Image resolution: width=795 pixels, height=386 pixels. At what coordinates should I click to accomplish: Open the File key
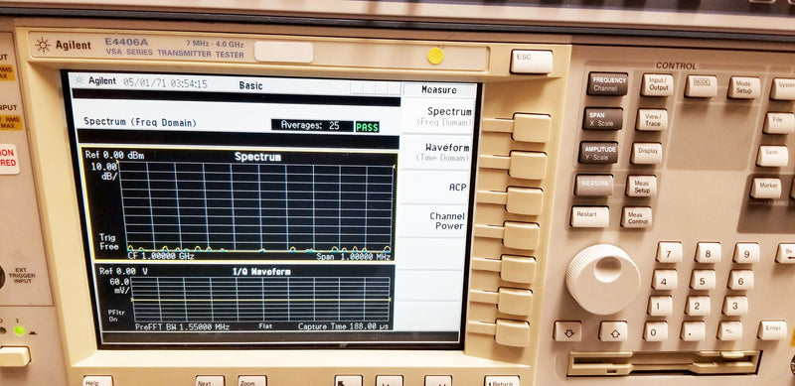(x=779, y=123)
